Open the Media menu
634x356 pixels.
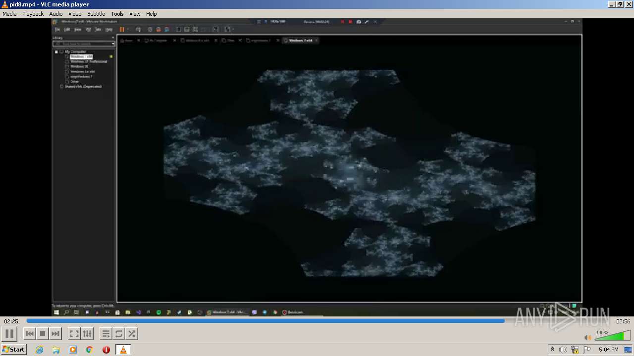click(x=9, y=14)
